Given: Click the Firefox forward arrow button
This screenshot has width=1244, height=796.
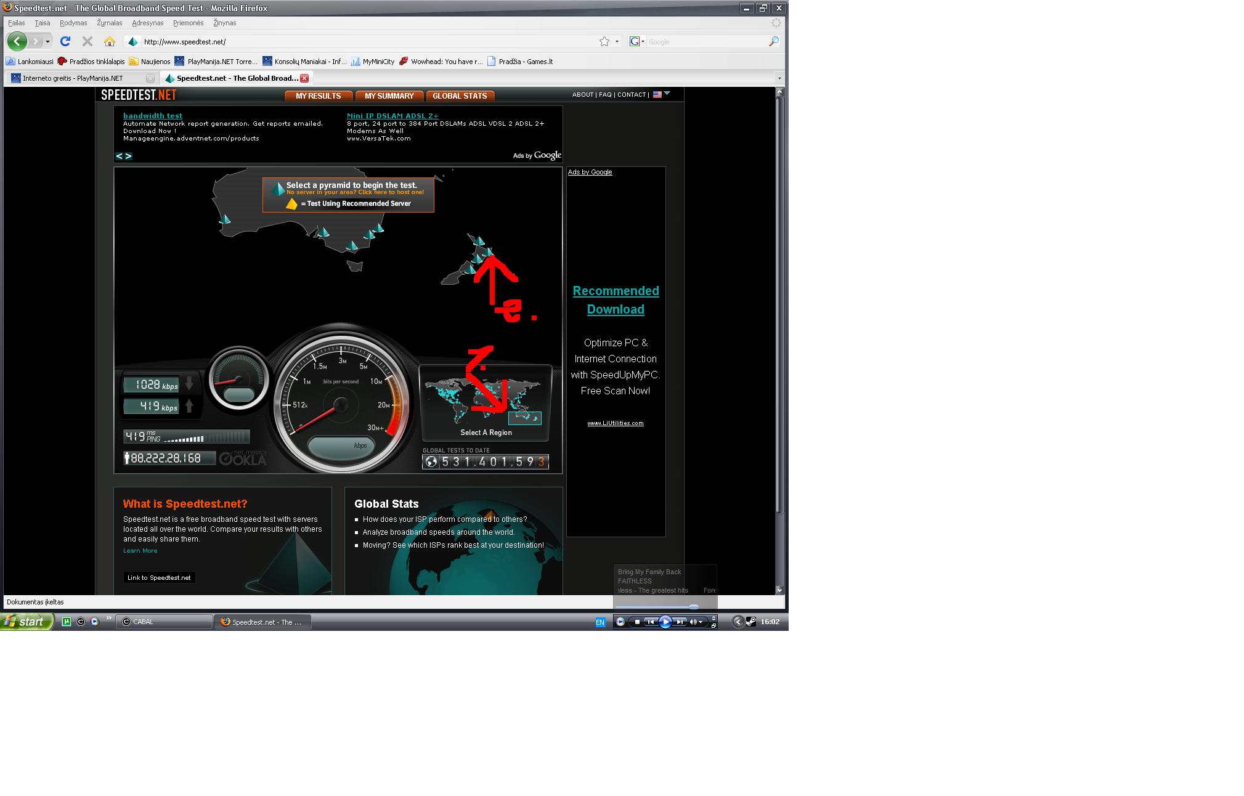Looking at the screenshot, I should tap(36, 41).
